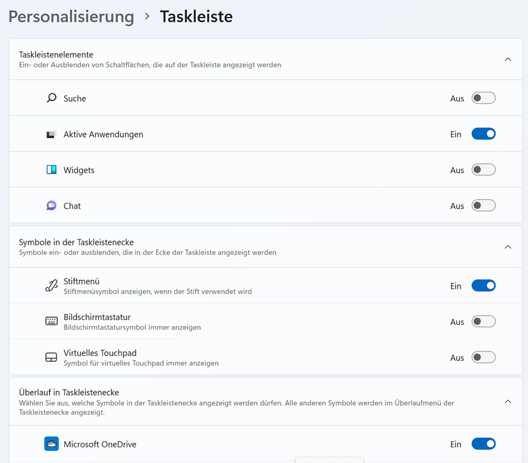Enable the Widgets toggle

tap(483, 170)
